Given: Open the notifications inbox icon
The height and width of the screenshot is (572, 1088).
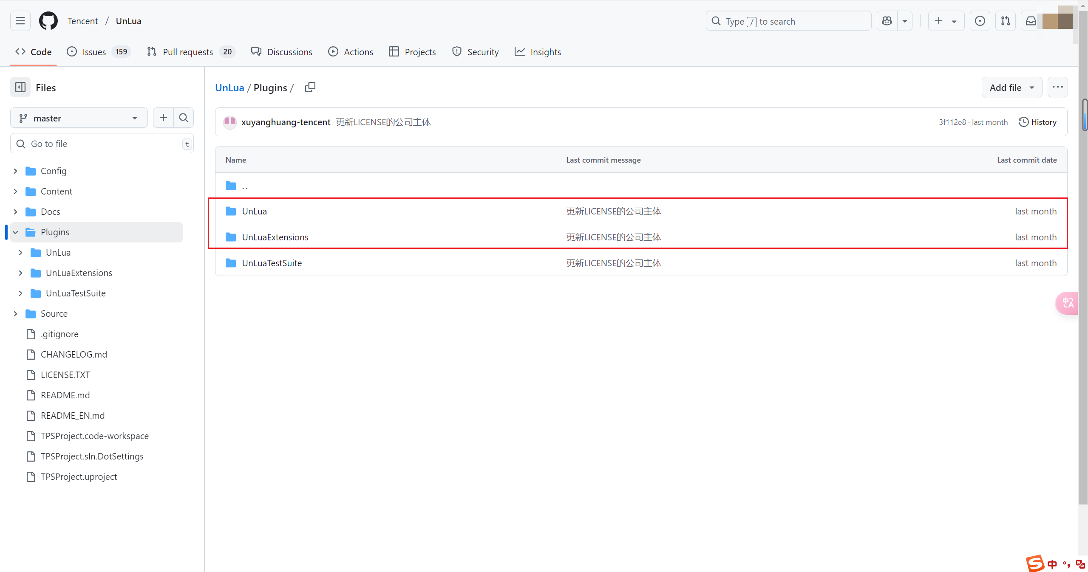Looking at the screenshot, I should [x=1031, y=21].
